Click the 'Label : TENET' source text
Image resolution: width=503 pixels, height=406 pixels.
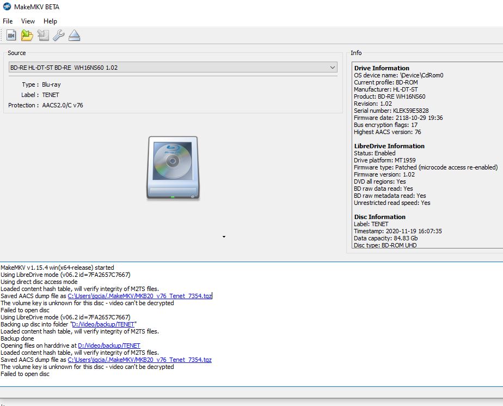40,95
